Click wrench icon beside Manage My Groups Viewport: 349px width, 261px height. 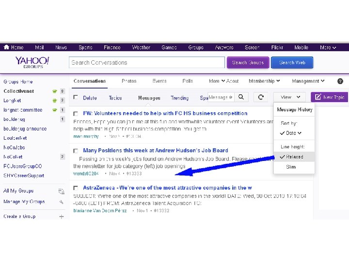[x=62, y=202]
